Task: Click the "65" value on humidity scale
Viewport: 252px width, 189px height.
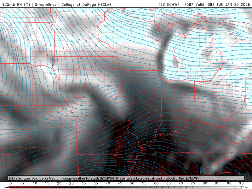Action: click(169, 183)
